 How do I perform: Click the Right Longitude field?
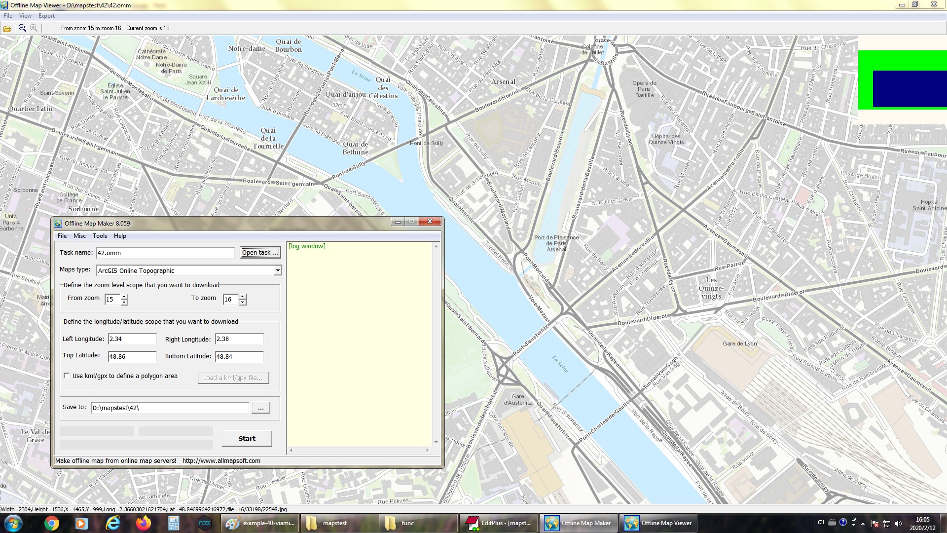(x=239, y=339)
